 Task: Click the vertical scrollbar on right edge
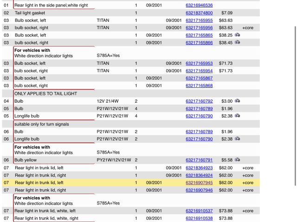coord(295,106)
